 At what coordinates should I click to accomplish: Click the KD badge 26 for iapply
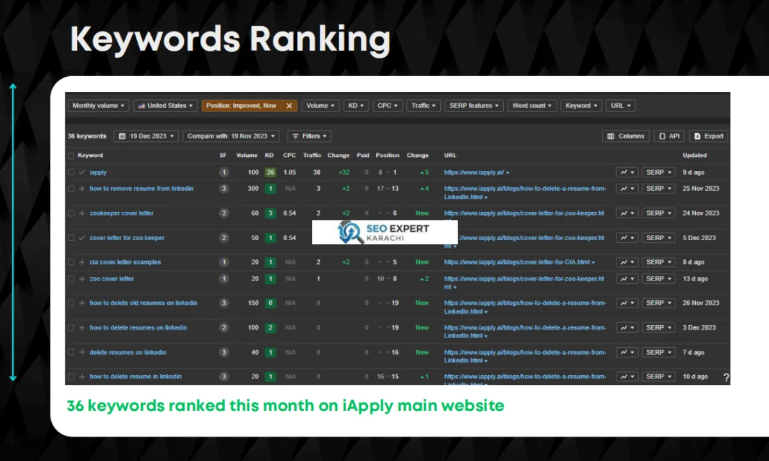pyautogui.click(x=270, y=172)
